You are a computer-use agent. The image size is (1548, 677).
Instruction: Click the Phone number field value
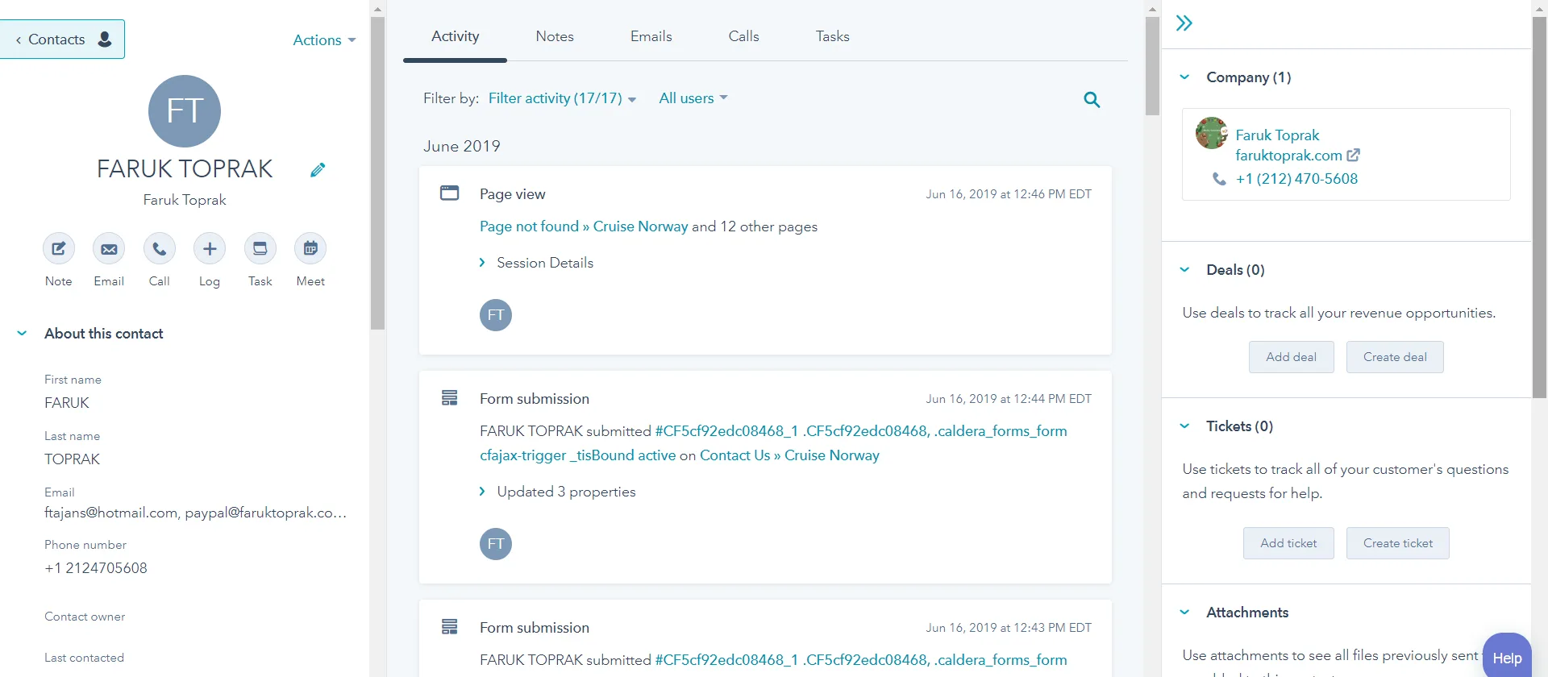96,568
